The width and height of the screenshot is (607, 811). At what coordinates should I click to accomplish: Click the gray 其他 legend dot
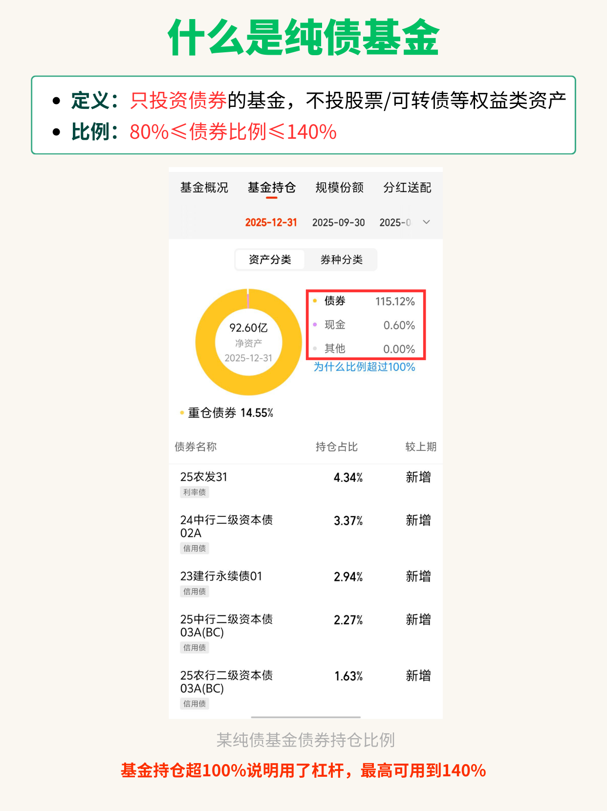pyautogui.click(x=315, y=349)
